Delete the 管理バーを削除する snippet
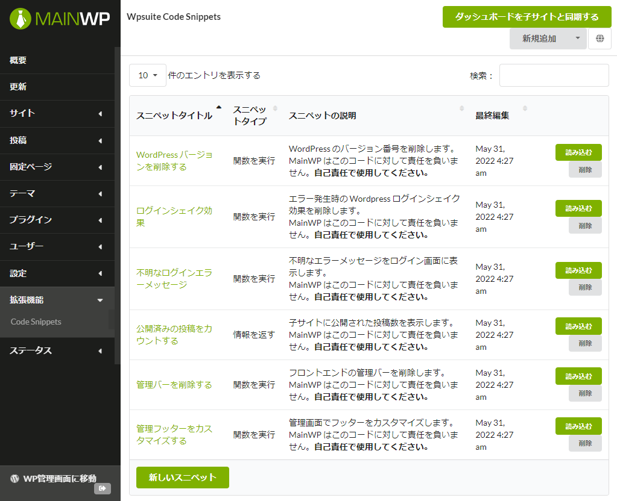 pos(585,393)
